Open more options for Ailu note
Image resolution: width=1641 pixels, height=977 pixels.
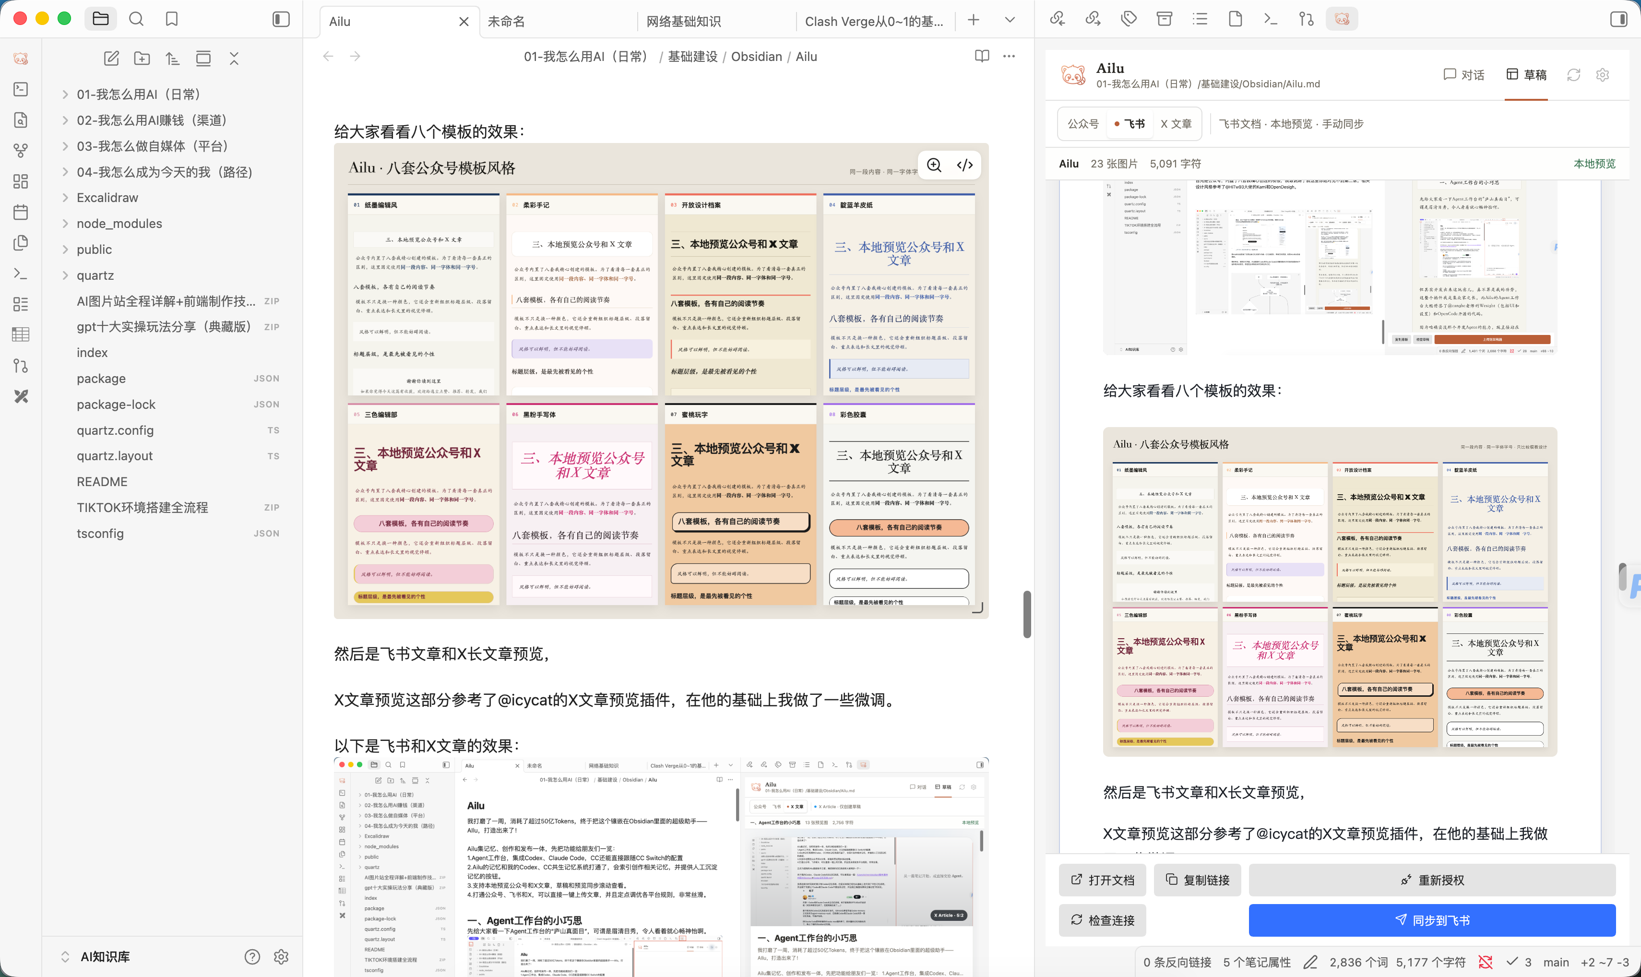click(1009, 57)
